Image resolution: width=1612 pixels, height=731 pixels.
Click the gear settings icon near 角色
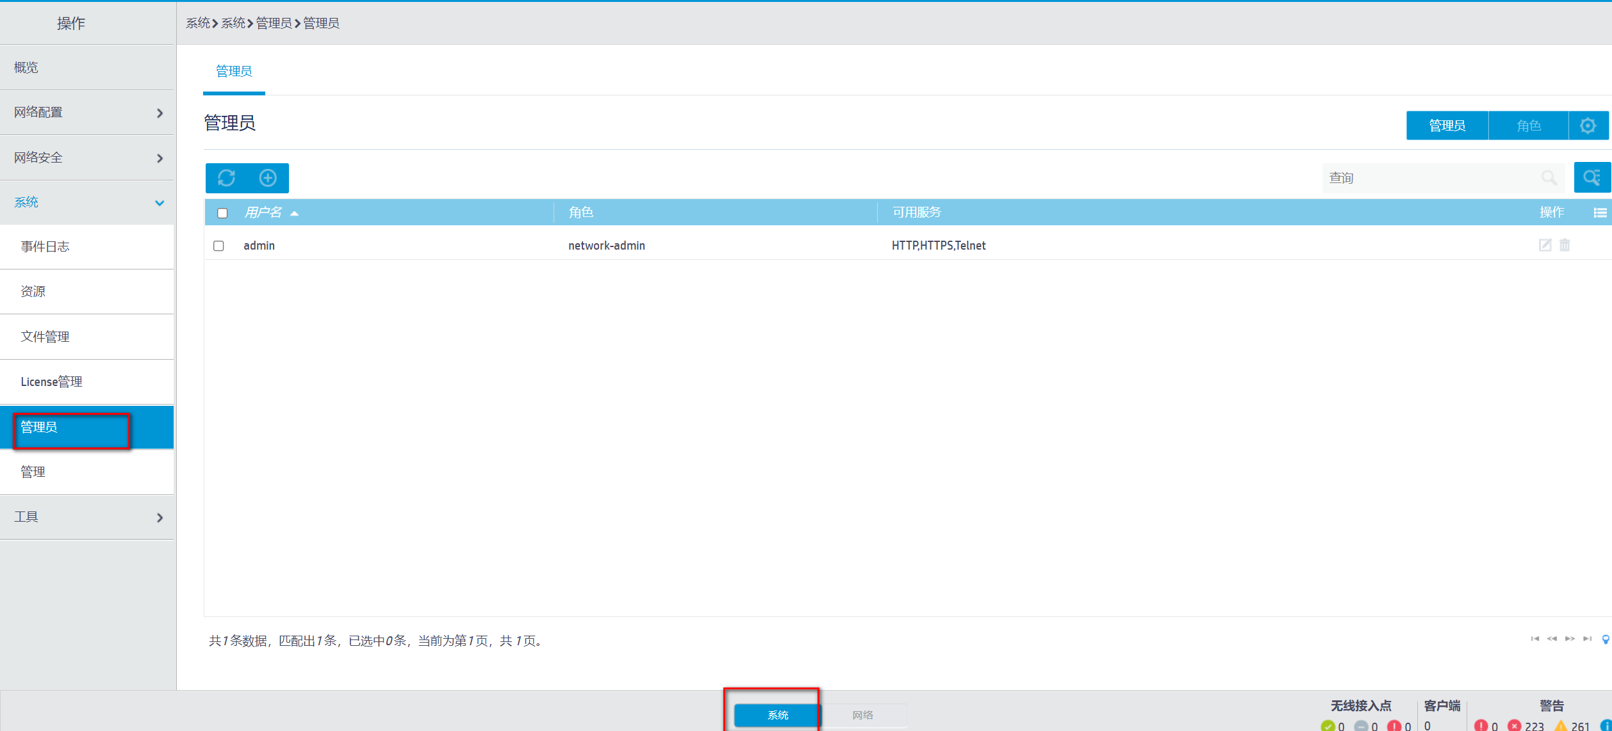(x=1588, y=125)
